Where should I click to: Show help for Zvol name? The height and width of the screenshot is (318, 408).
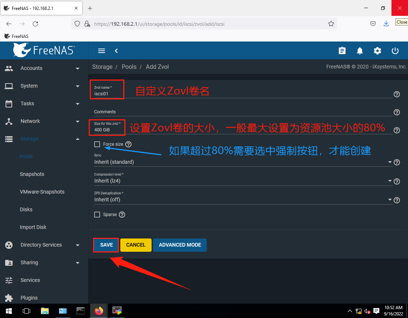tap(397, 94)
